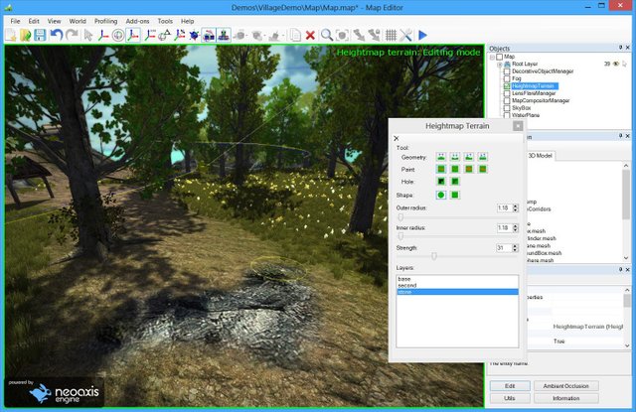Uncheck the HeightmapTerrain checkbox
Image resolution: width=636 pixels, height=412 pixels.
pos(507,86)
